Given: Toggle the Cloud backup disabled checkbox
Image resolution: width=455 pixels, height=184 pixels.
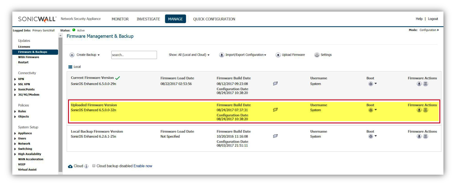Looking at the screenshot, I should [94, 166].
